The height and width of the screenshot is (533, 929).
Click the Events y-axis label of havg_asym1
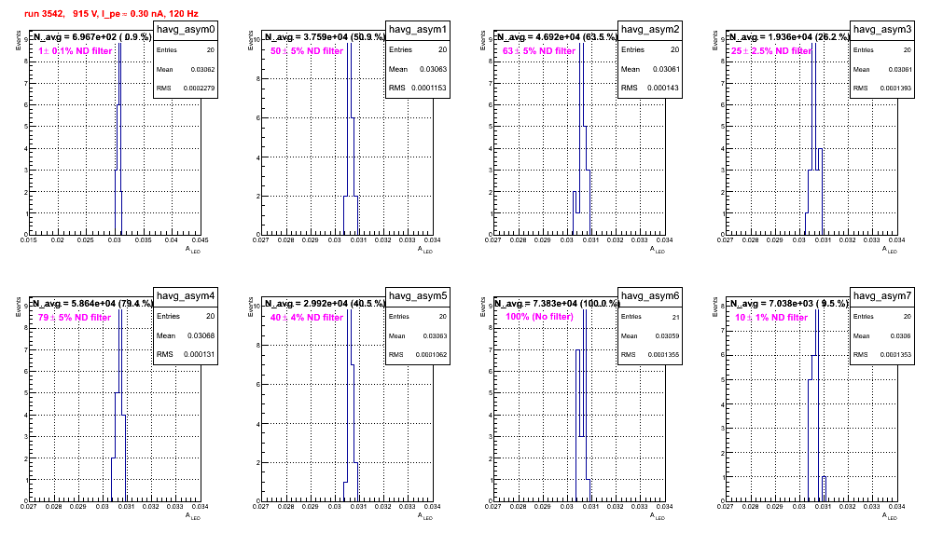[251, 40]
